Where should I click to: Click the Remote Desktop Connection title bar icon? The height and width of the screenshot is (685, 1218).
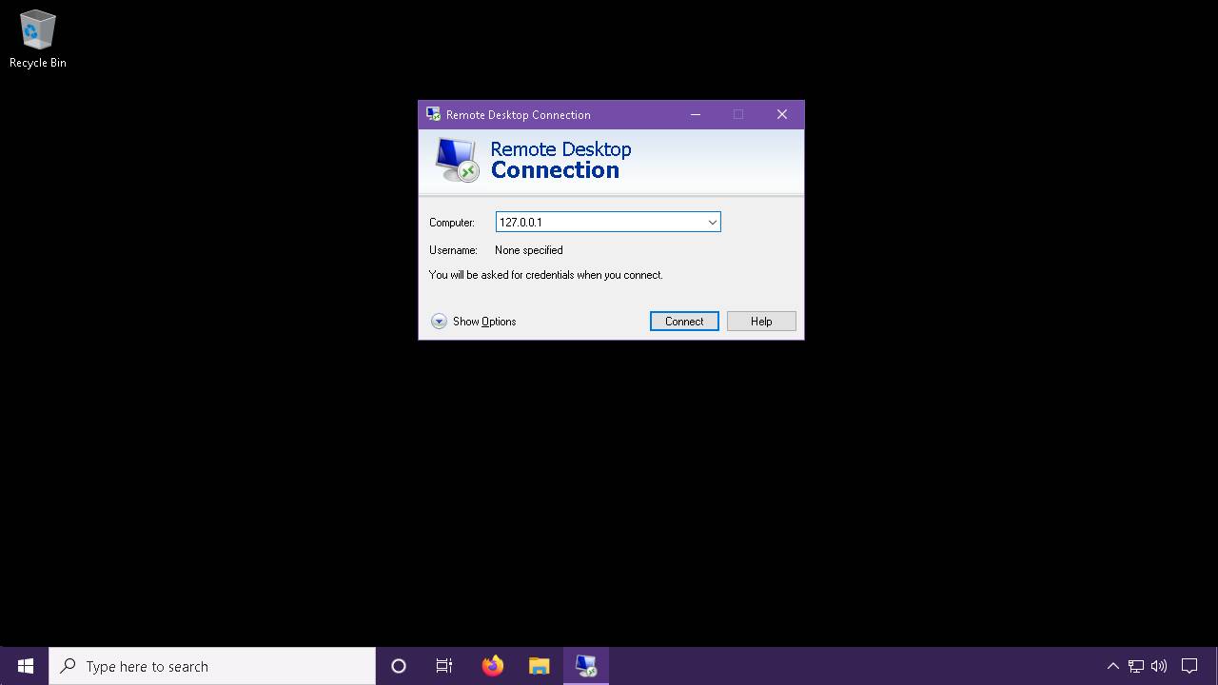(x=434, y=114)
